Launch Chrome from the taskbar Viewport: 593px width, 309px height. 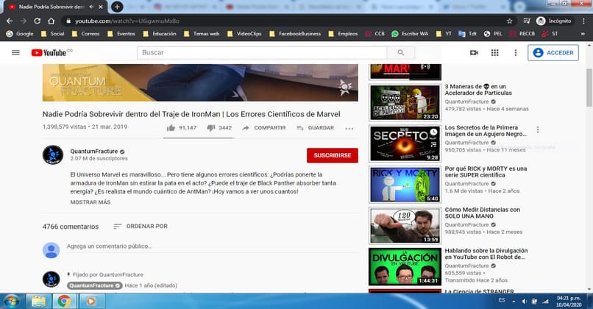coord(64,300)
